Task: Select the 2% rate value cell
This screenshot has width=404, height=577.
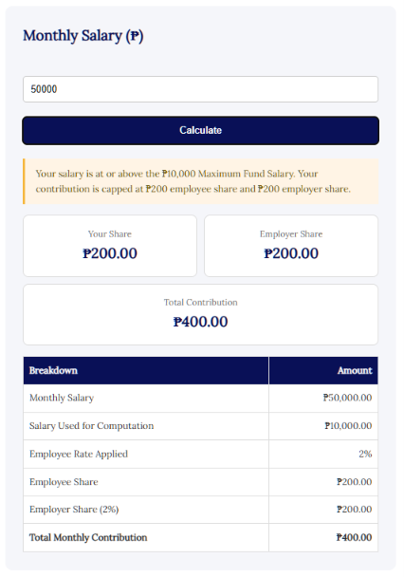Action: (x=323, y=454)
